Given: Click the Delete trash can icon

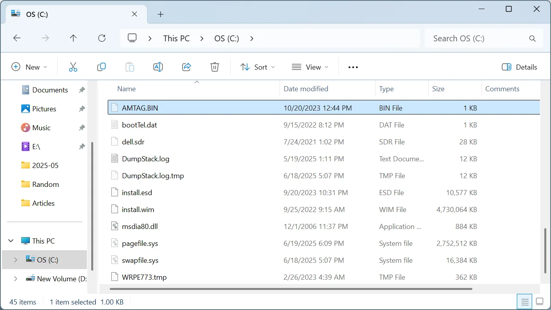Looking at the screenshot, I should click(215, 67).
